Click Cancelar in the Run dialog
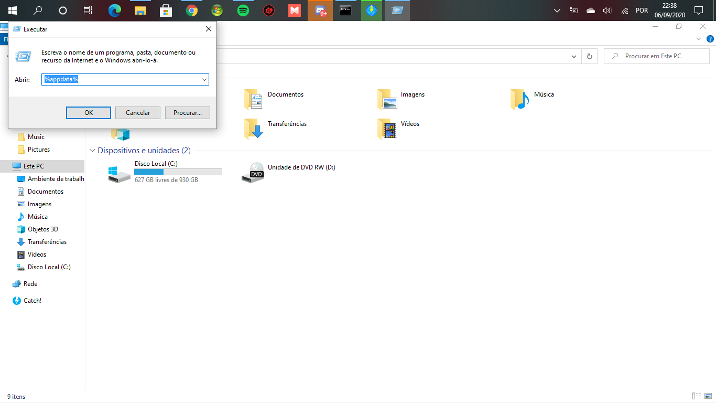The width and height of the screenshot is (716, 403). point(138,112)
